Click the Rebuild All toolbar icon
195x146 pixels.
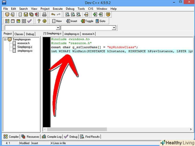[x=24, y=21]
